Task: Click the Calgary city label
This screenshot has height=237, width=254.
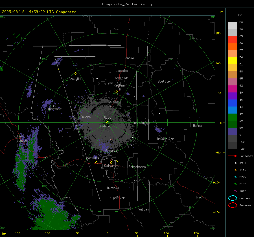Action: click(110, 166)
